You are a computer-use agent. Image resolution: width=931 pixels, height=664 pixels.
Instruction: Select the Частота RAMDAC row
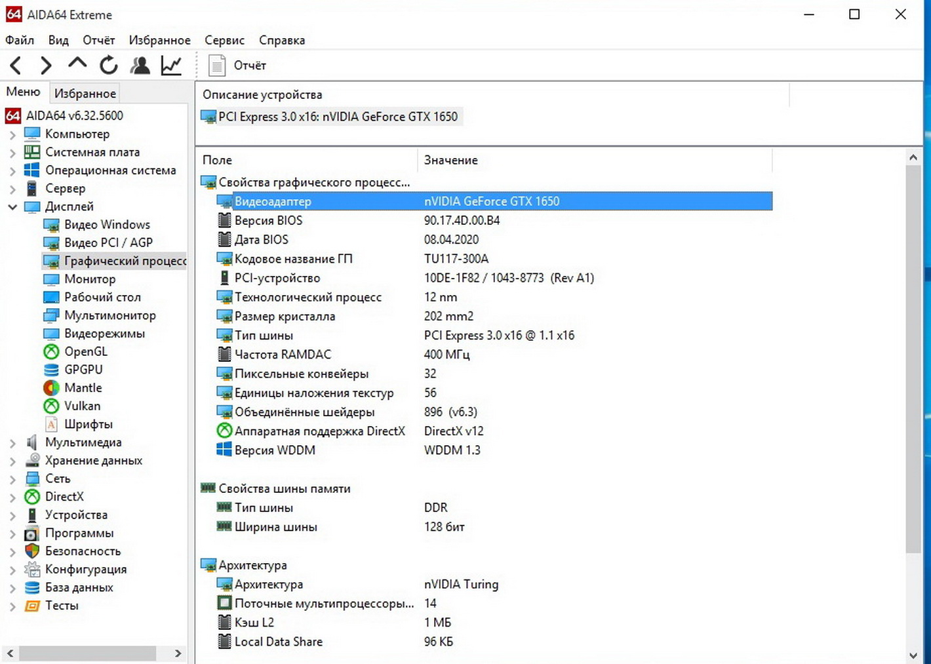494,354
